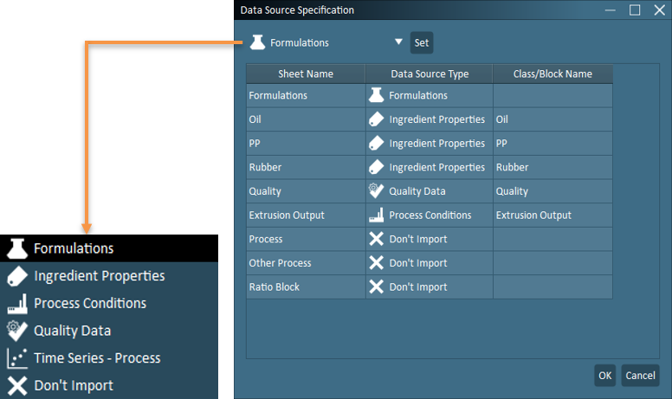Click the 'Oil' class name cell
The image size is (672, 399).
click(552, 119)
